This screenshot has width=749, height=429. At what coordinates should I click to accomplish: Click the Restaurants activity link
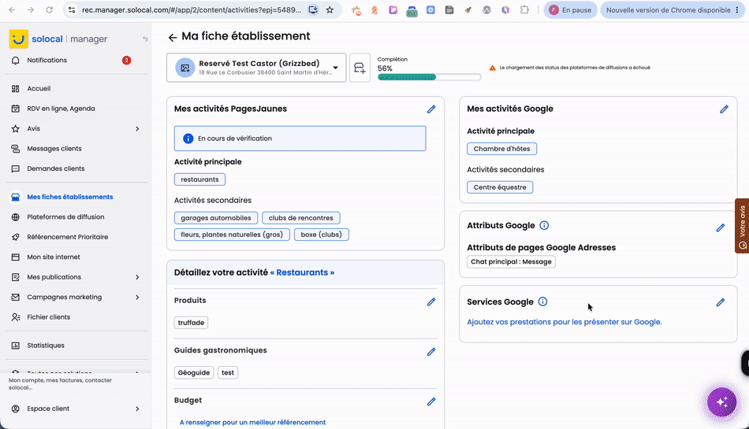point(302,272)
